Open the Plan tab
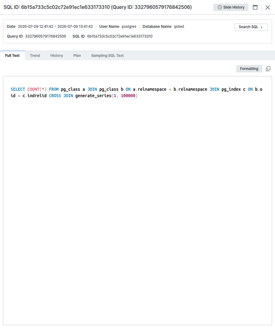This screenshot has height=330, width=275. 77,56
